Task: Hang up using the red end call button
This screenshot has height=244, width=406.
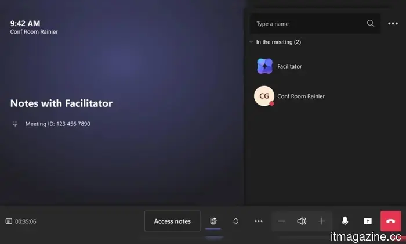Action: (391, 221)
